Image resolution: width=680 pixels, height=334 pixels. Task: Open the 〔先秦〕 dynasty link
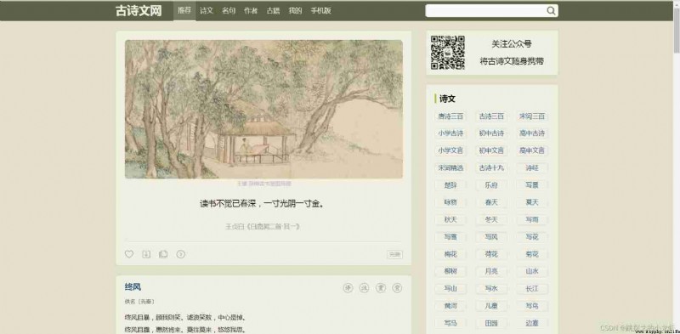click(145, 302)
